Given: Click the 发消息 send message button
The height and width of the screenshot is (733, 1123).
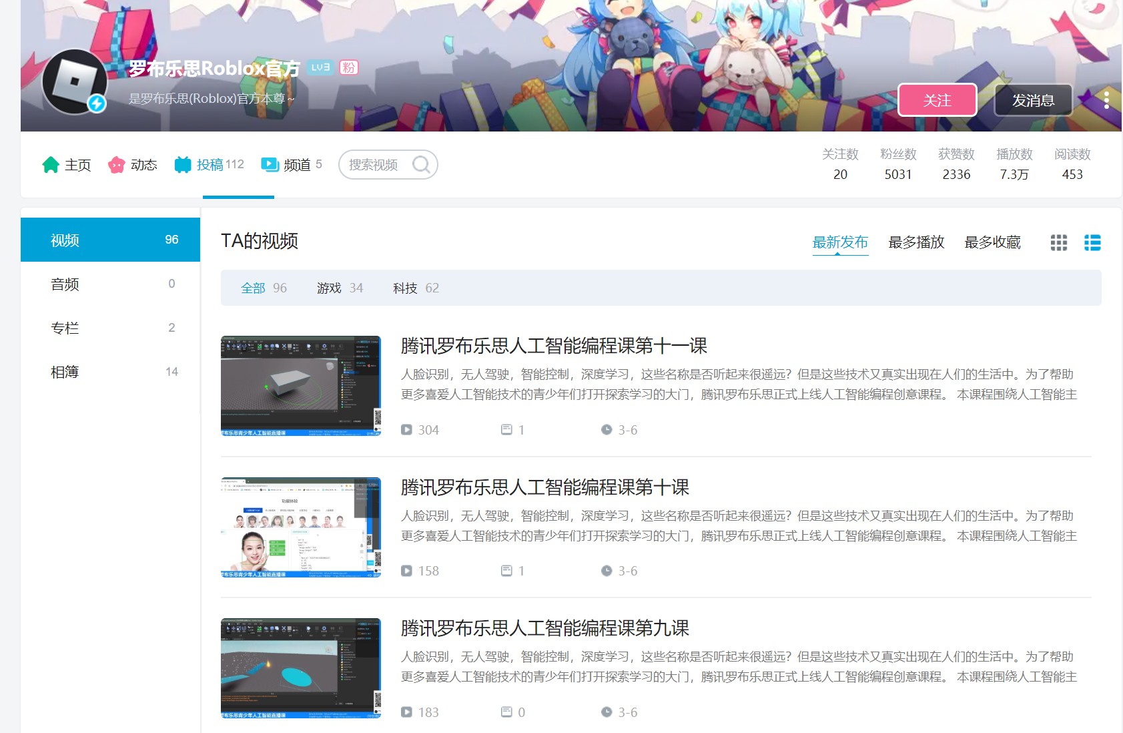Looking at the screenshot, I should pos(1033,100).
